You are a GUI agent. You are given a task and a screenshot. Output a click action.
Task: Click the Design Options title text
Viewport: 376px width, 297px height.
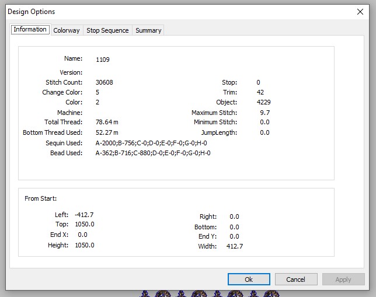coord(32,12)
